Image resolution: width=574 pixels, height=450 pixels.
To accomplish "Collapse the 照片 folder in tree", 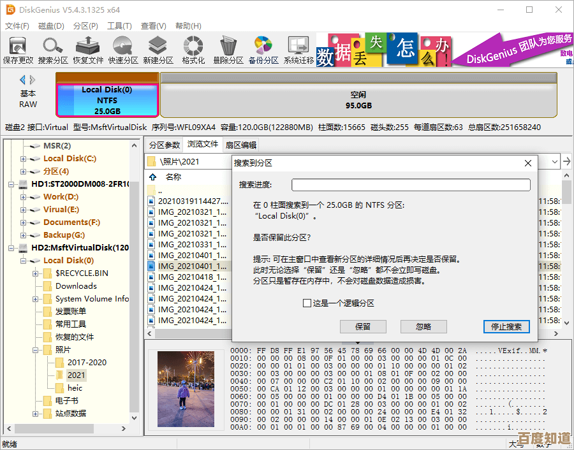I will pyautogui.click(x=36, y=350).
